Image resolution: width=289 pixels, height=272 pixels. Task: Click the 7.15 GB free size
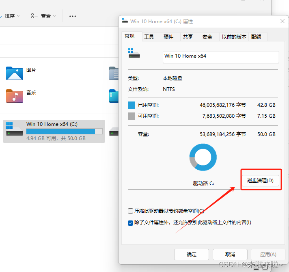(x=266, y=116)
